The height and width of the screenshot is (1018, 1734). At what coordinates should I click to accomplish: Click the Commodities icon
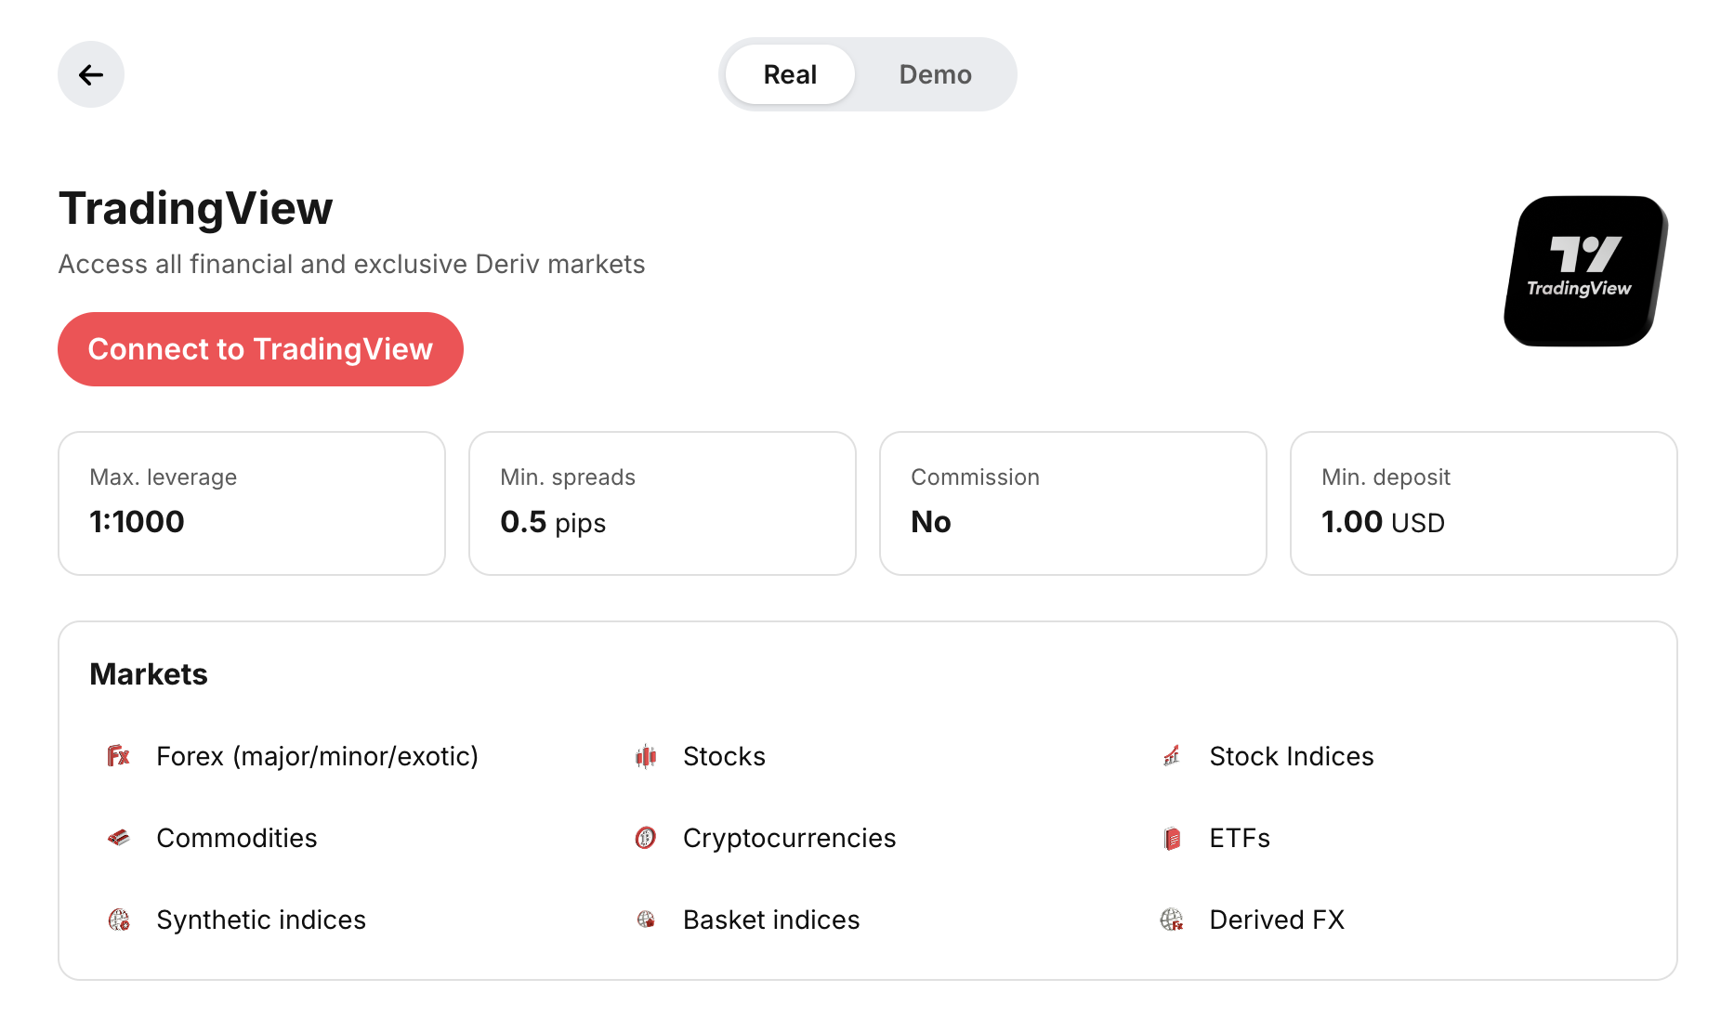(119, 838)
